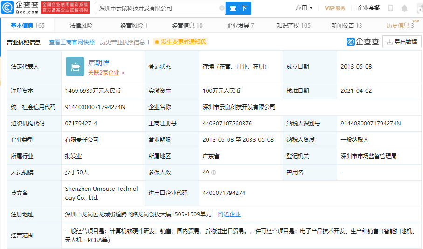Open the Qcc.com logo home link

pyautogui.click(x=20, y=7)
